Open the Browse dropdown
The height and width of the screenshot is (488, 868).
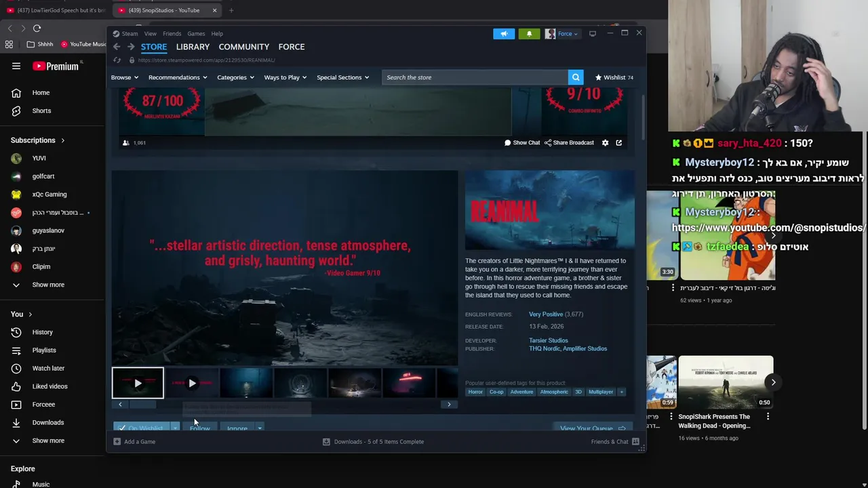[125, 77]
